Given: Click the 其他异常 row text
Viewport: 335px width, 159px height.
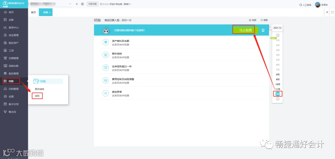Looking at the screenshot, I should coord(117,92).
